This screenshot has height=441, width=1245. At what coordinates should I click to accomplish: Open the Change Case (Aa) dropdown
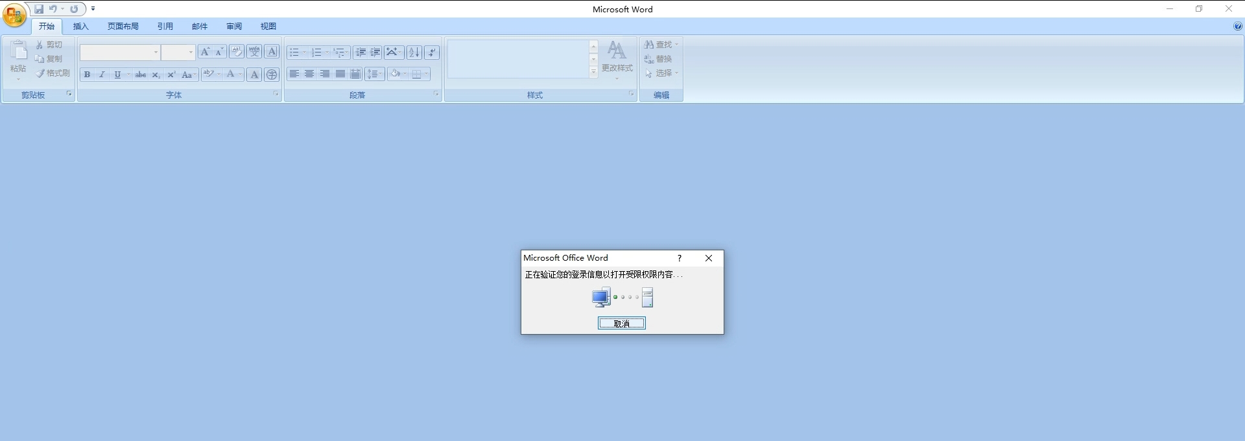point(188,75)
